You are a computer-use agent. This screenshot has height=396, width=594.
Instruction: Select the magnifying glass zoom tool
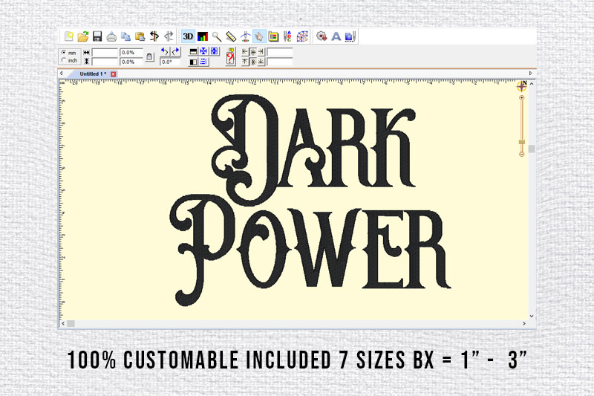click(x=217, y=36)
